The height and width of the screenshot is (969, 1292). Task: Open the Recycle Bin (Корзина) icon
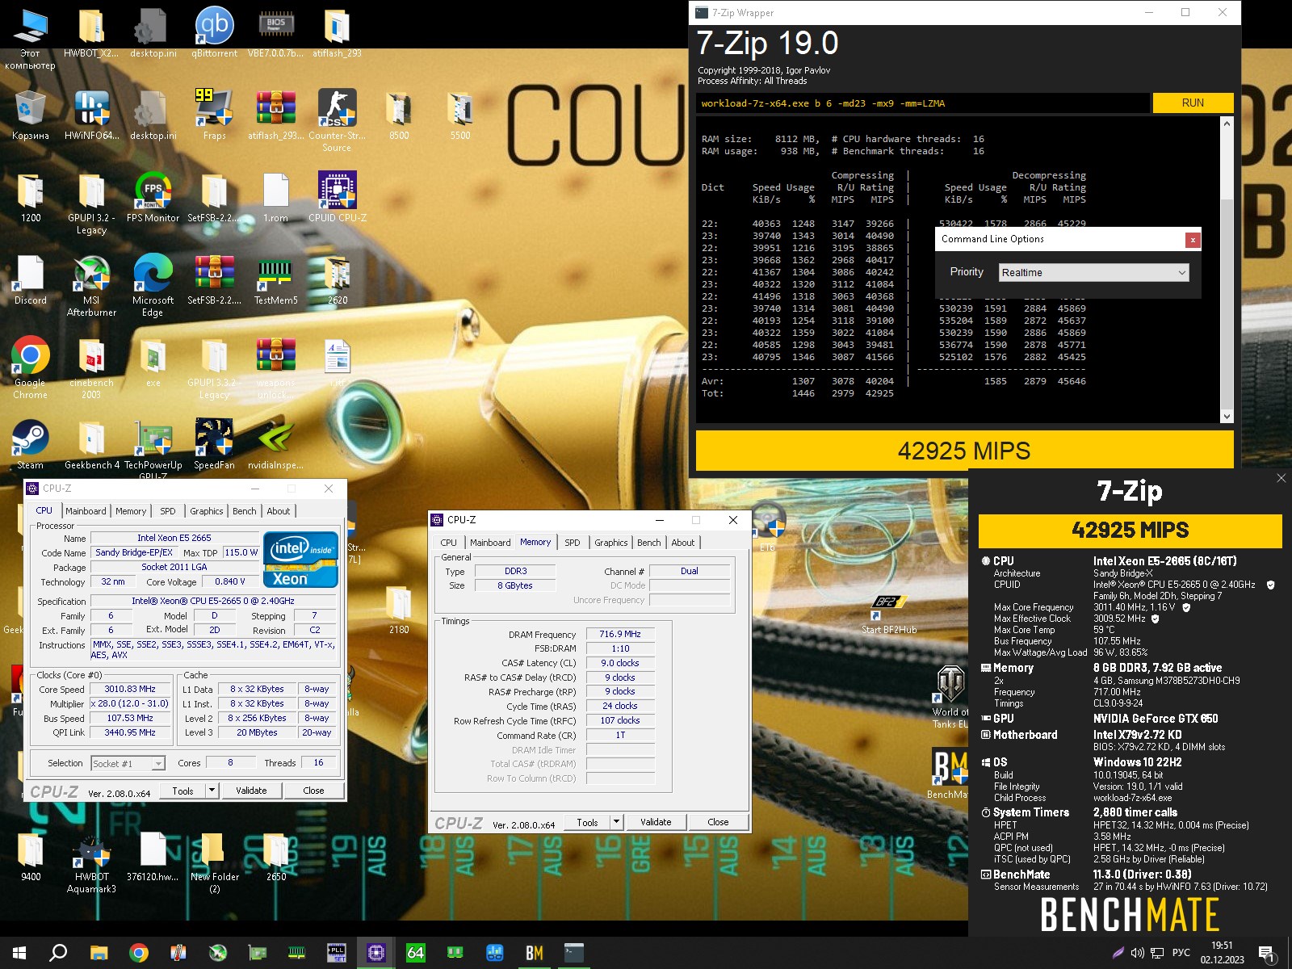[x=31, y=115]
